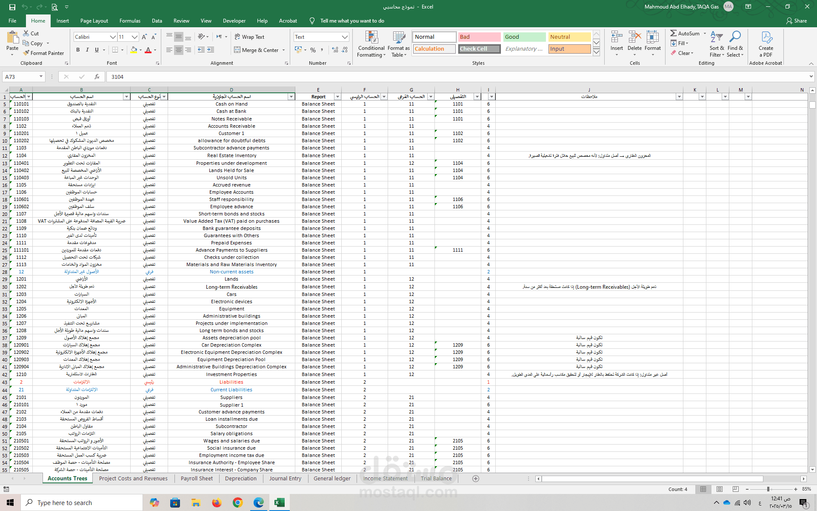This screenshot has width=817, height=511.
Task: Open the font name Calibri dropdown
Action: coord(113,37)
